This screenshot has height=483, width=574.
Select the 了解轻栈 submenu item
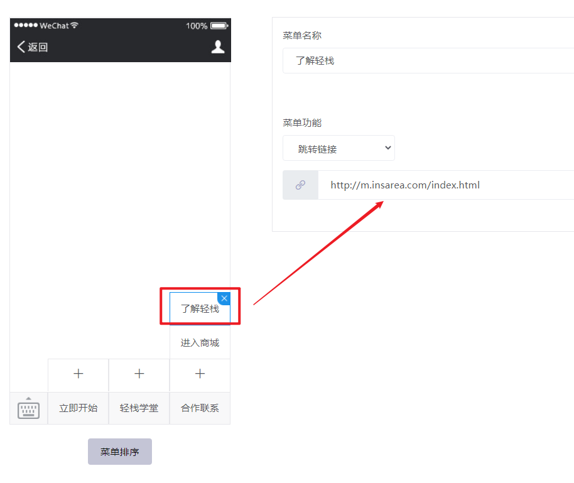(200, 308)
